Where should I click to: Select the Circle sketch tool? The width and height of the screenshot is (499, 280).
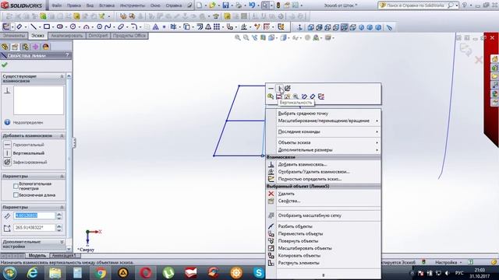coord(73,27)
